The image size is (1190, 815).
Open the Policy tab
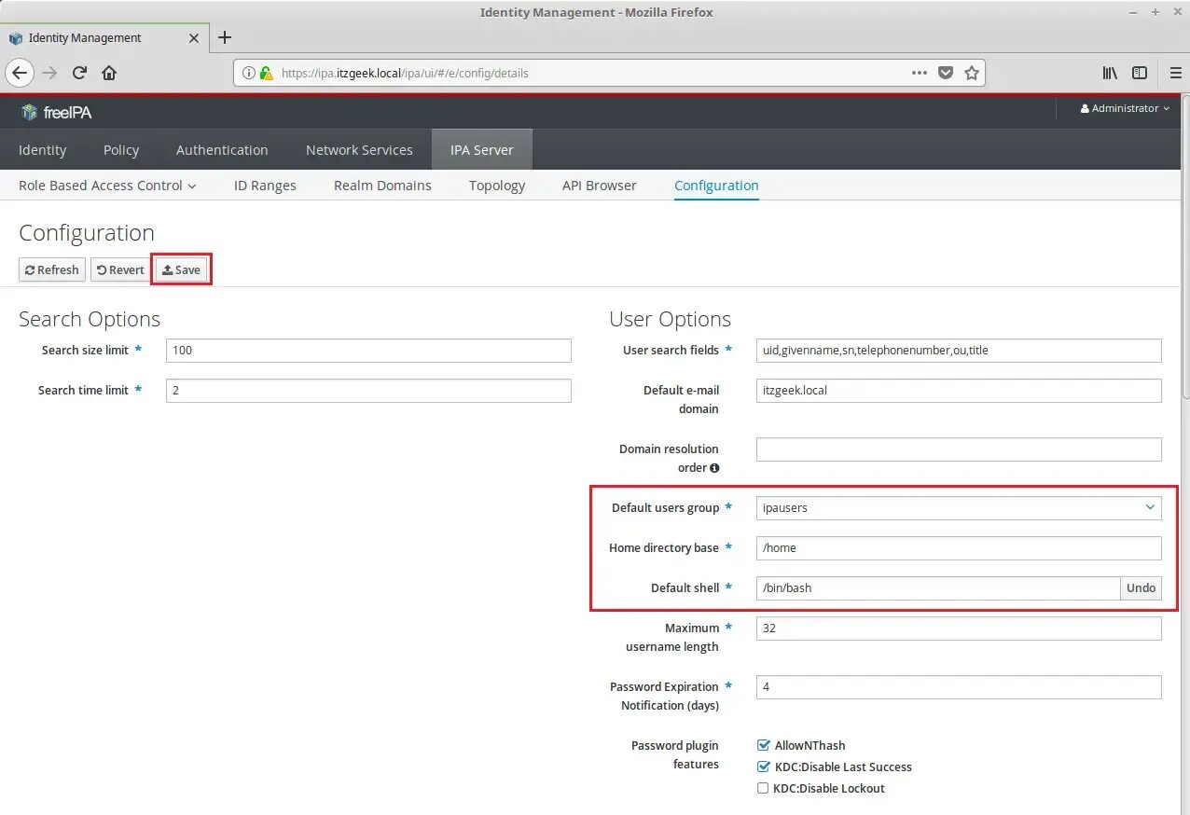point(121,149)
